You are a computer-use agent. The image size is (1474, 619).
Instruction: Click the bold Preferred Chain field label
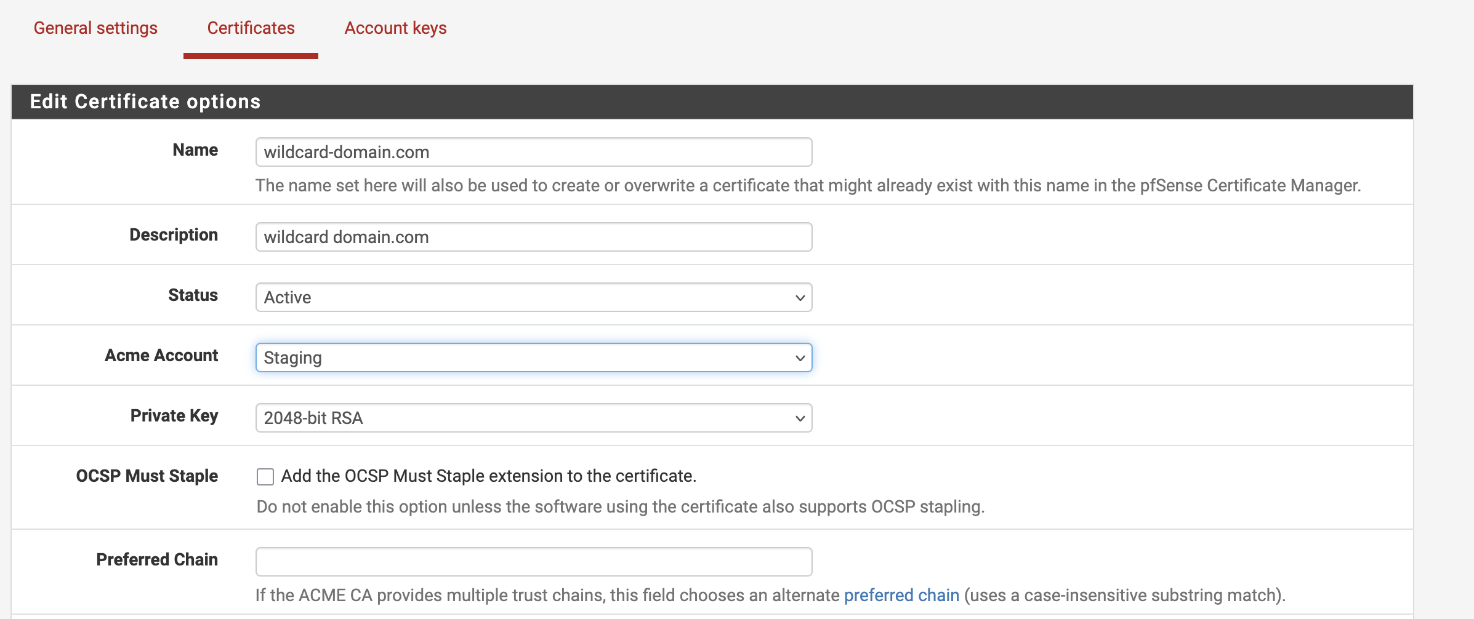pos(157,560)
